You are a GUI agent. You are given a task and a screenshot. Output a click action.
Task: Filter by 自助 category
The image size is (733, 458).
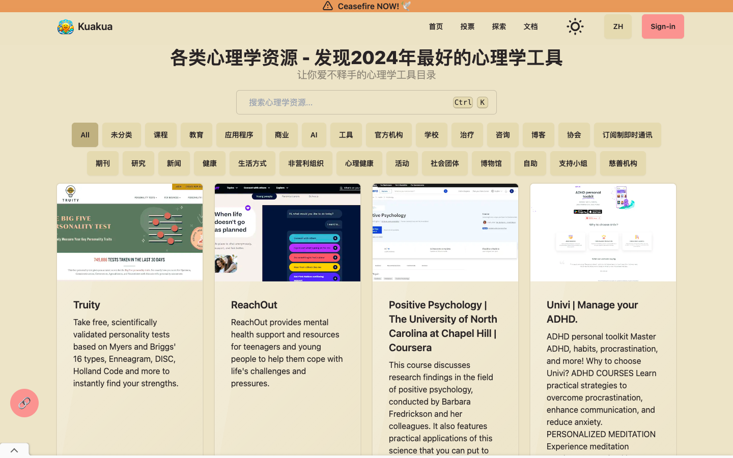point(530,163)
